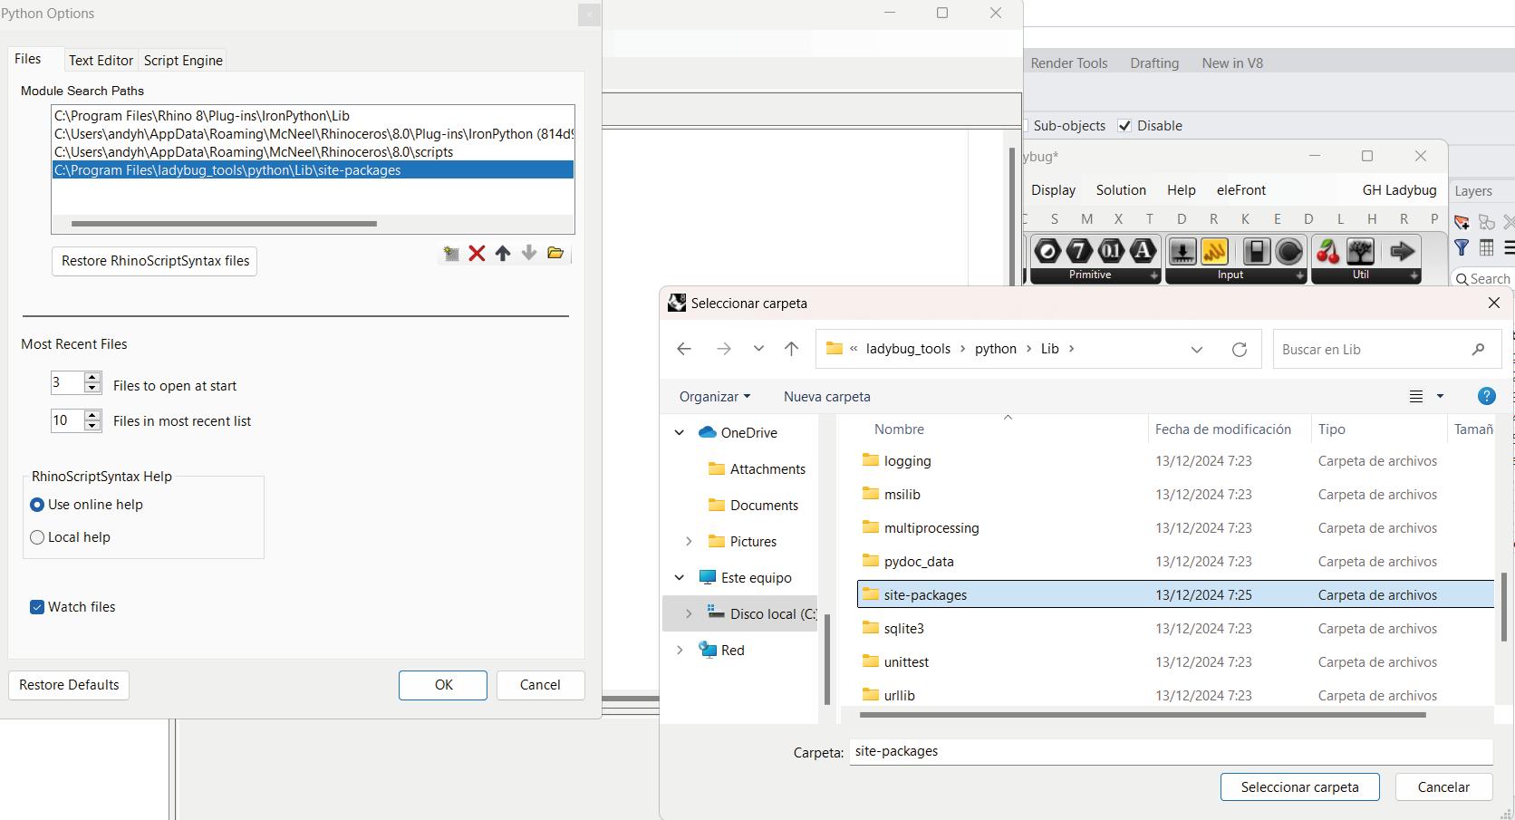The image size is (1515, 820).
Task: Select the Integer '7' primitive icon
Action: point(1079,251)
